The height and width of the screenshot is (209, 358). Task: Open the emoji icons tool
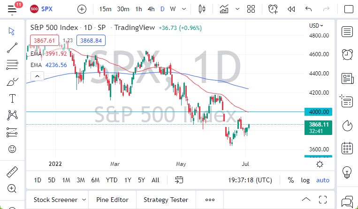point(12,149)
